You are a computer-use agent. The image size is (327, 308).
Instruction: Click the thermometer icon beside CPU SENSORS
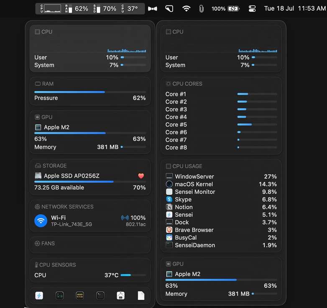point(36,265)
